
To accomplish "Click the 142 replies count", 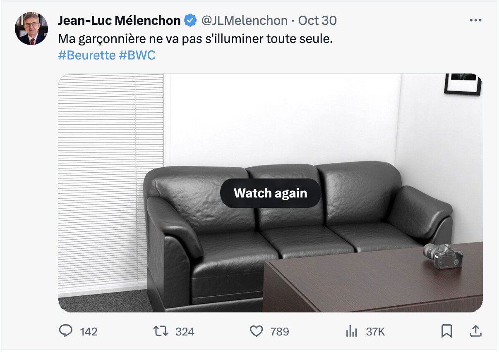I will point(89,332).
